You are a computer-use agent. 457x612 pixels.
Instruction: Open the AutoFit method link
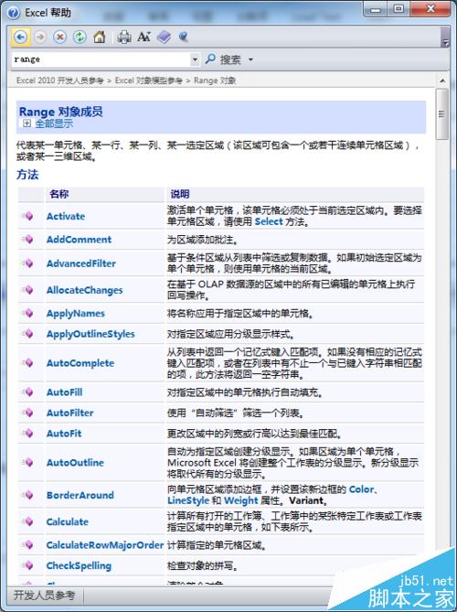(x=64, y=434)
